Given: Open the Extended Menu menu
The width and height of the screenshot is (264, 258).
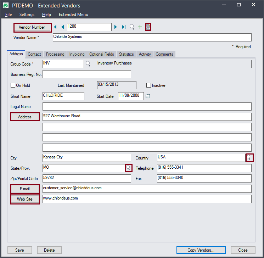Looking at the screenshot, I should [x=73, y=15].
